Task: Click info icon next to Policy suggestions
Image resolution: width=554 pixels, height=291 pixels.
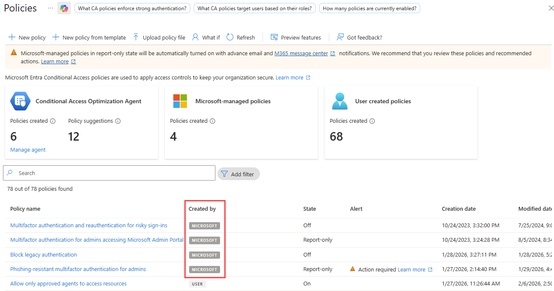Action: [118, 121]
